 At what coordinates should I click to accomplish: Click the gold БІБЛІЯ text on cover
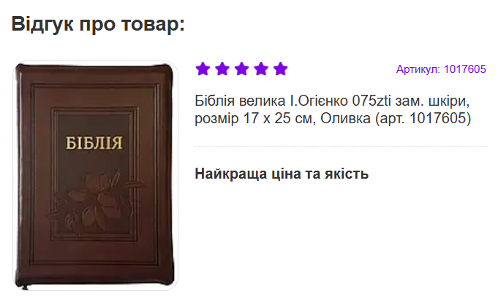pyautogui.click(x=94, y=143)
